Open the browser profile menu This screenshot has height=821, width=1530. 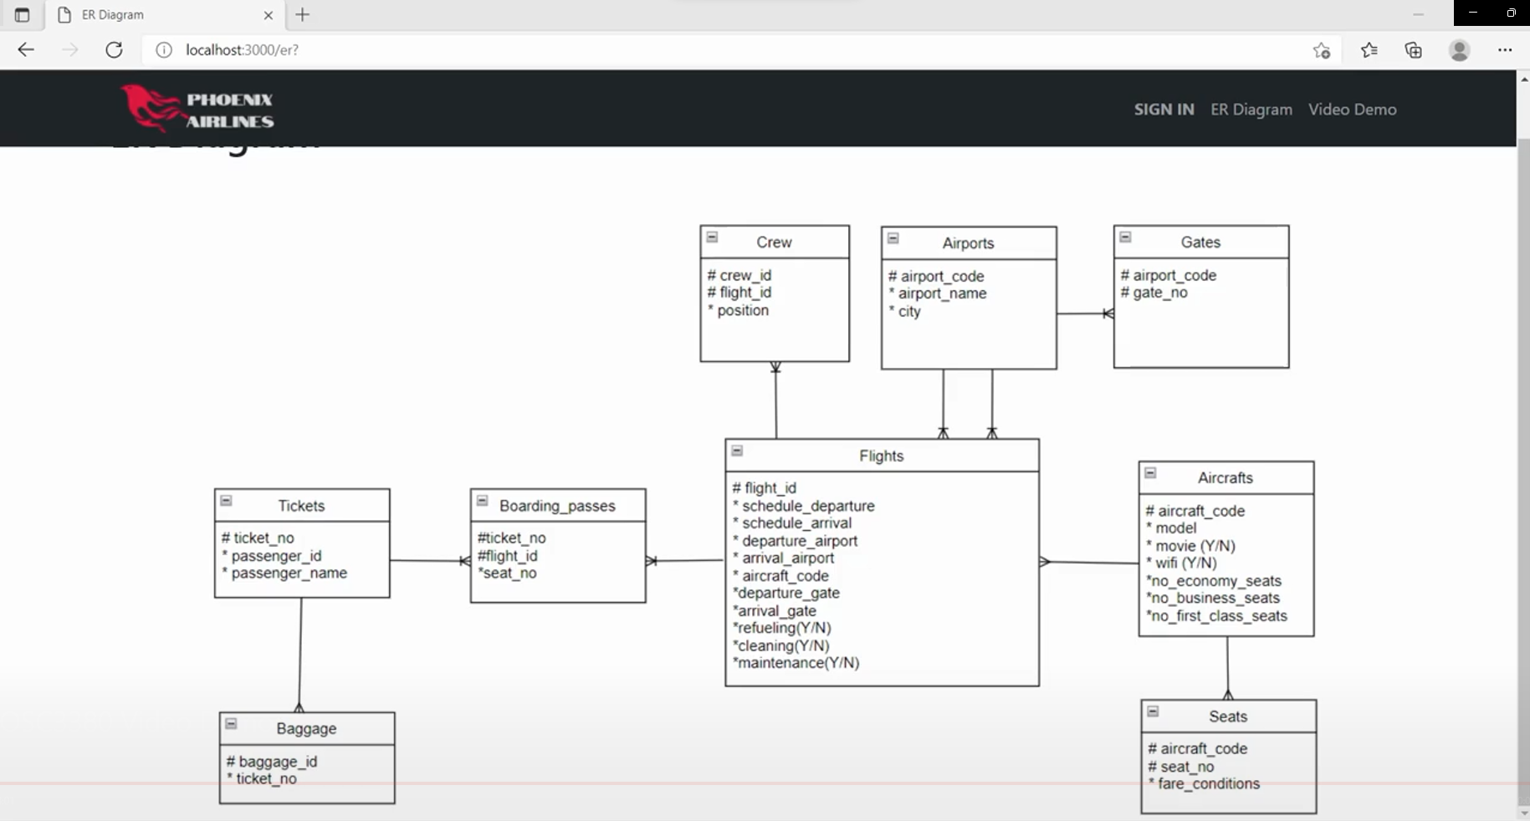(1460, 50)
